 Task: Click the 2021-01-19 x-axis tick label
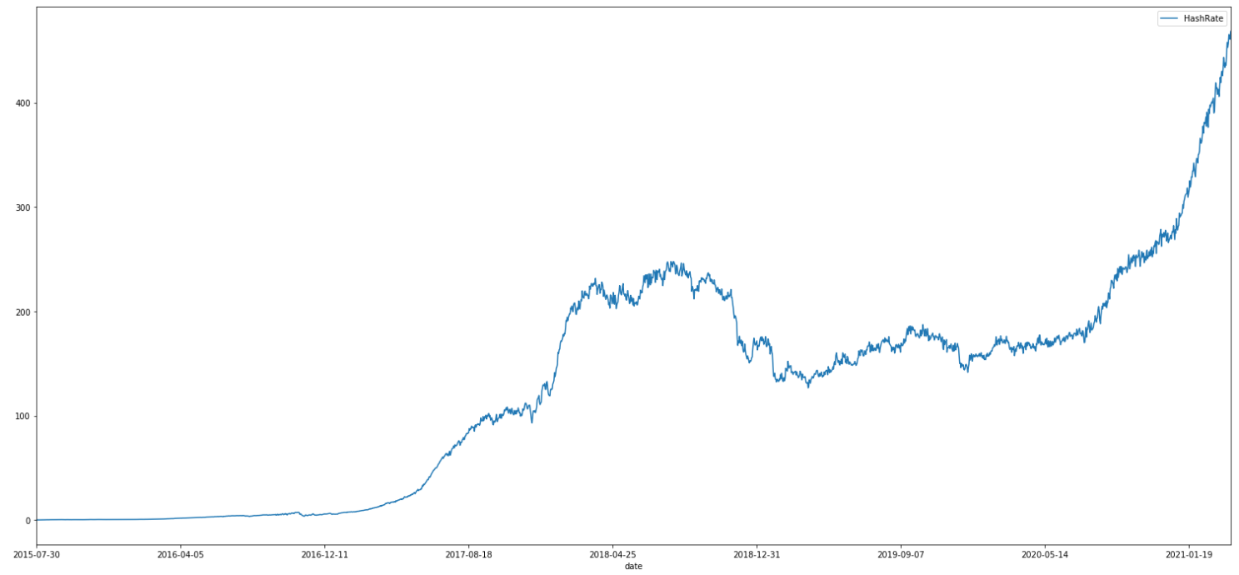[1189, 553]
